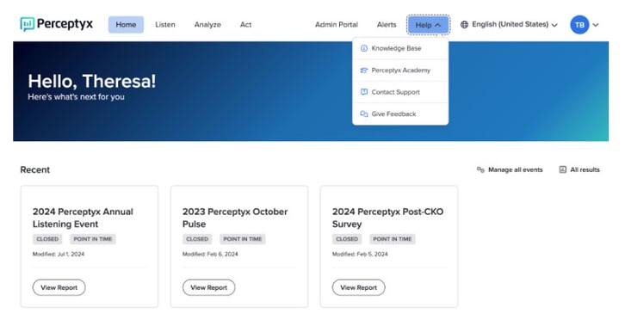This screenshot has width=625, height=326.
Task: Click the Perceptyx Academy graduation cap icon
Action: click(x=364, y=70)
